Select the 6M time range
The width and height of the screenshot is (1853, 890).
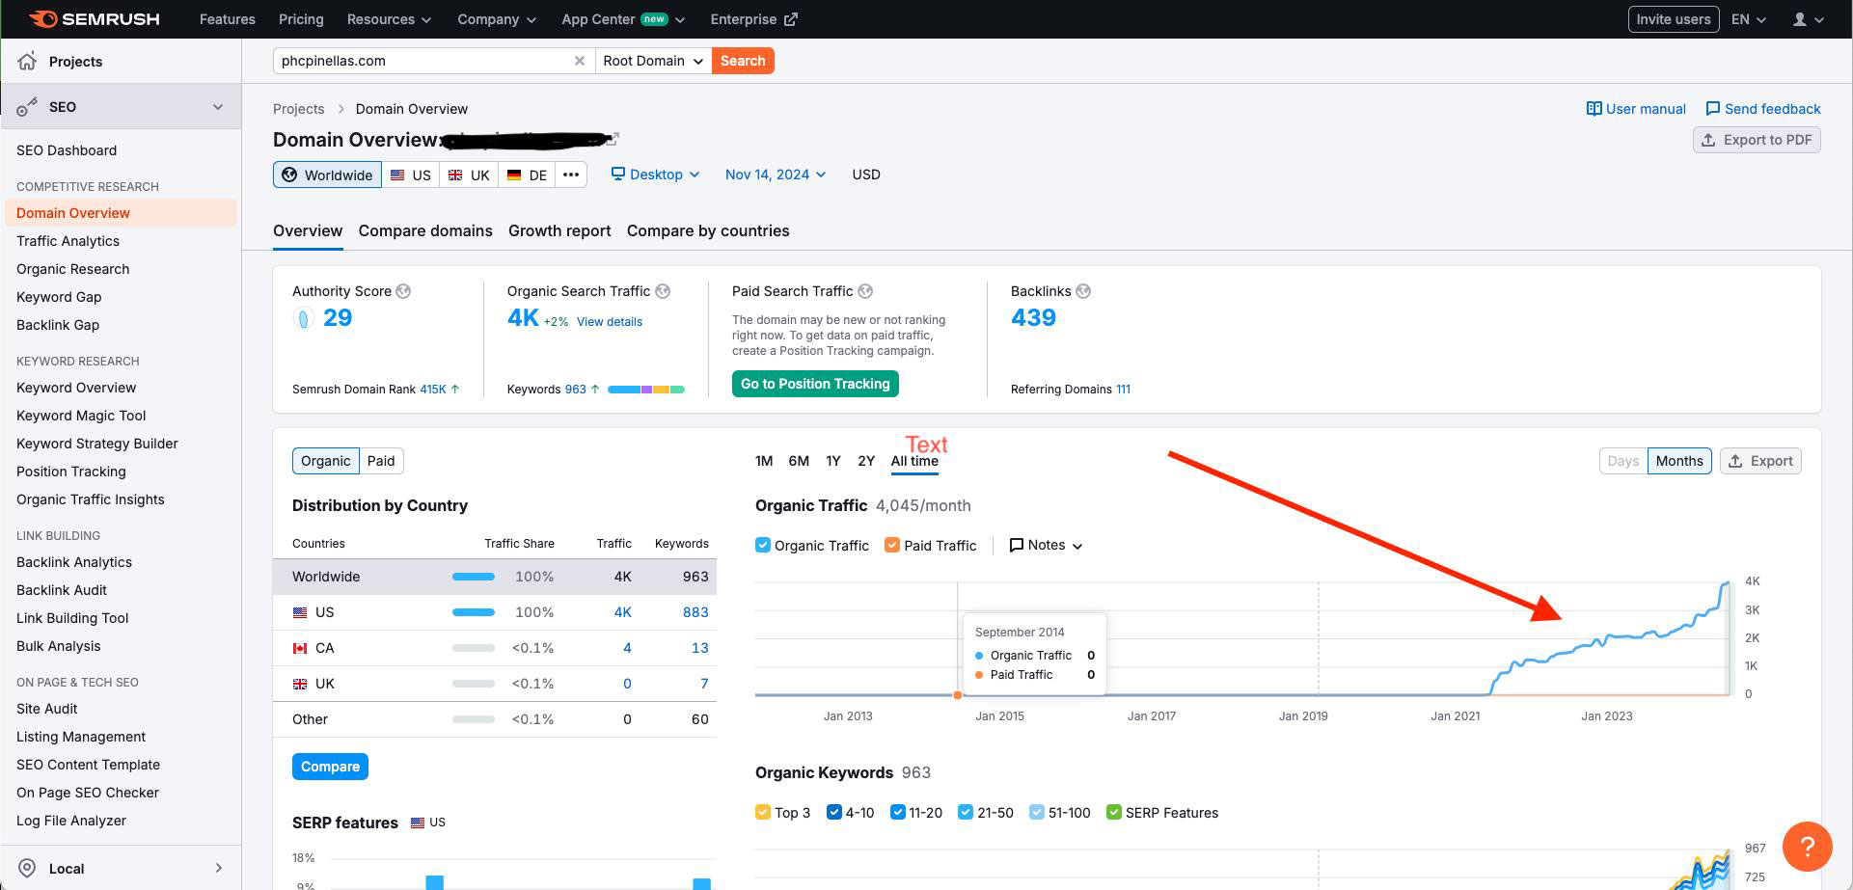(799, 461)
